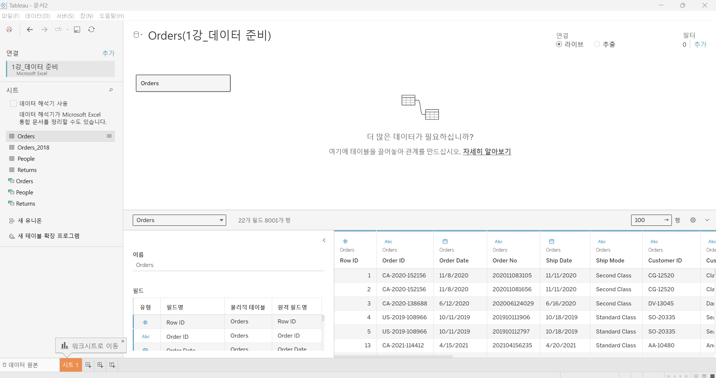This screenshot has width=716, height=378.
Task: Enable 데이터 해석기 사용 checkbox
Action: pyautogui.click(x=13, y=104)
